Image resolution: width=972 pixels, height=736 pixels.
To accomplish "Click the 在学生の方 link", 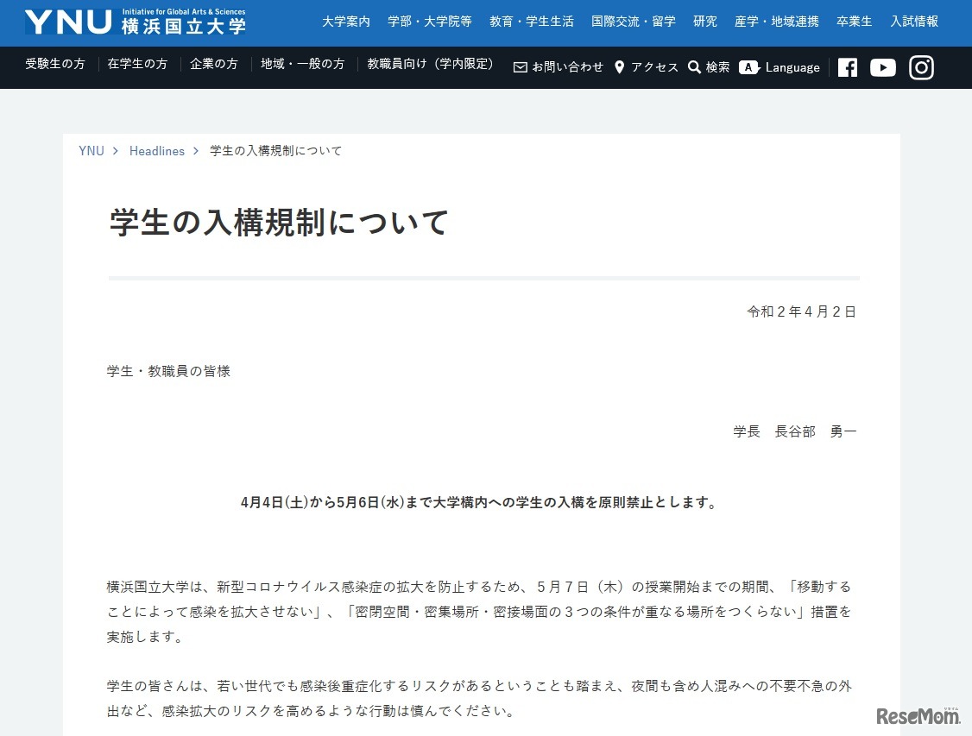I will (x=137, y=64).
